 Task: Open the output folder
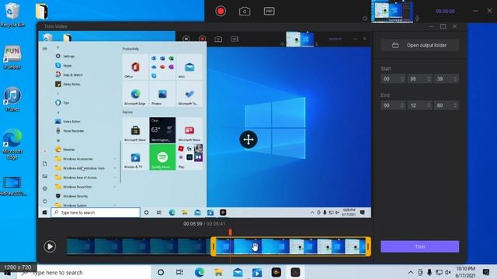pos(419,45)
